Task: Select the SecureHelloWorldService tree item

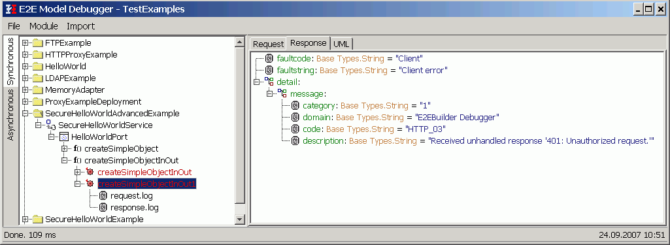Action: (x=105, y=125)
